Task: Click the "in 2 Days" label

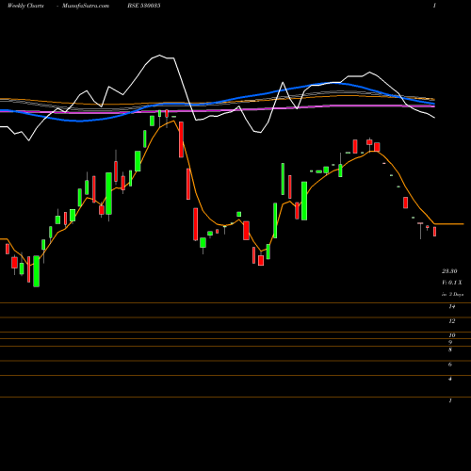Action: 452,295
